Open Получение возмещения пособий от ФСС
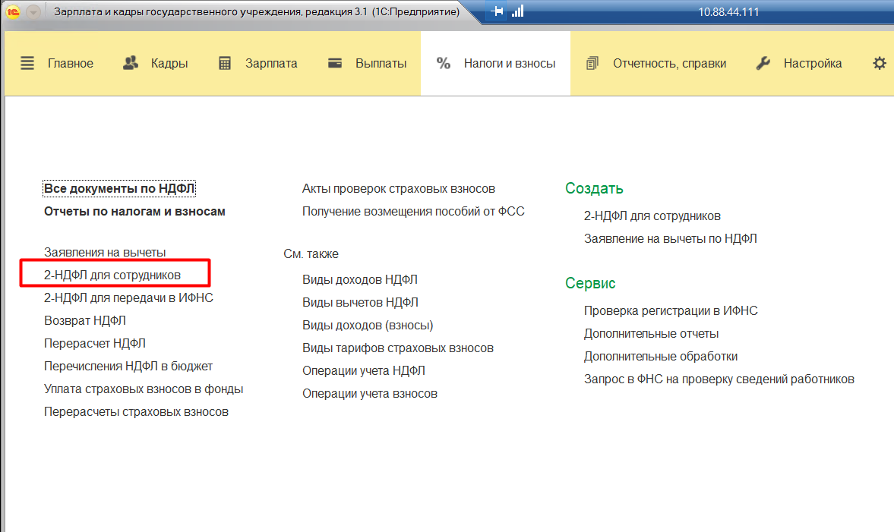This screenshot has height=532, width=894. point(413,211)
